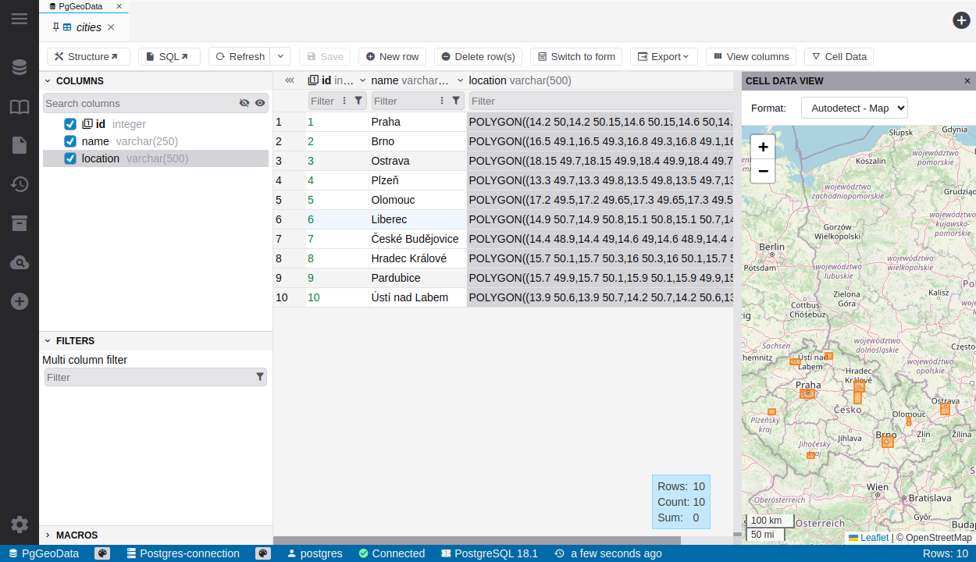Uncheck the name column checkbox

tap(70, 141)
